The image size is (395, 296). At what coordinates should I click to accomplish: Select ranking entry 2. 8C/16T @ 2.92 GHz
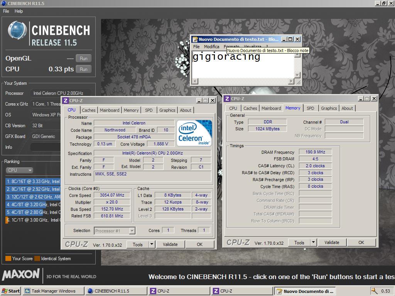click(x=33, y=189)
